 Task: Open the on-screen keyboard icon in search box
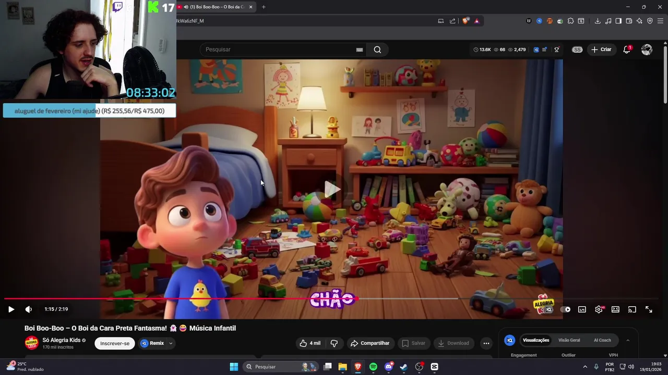(359, 49)
